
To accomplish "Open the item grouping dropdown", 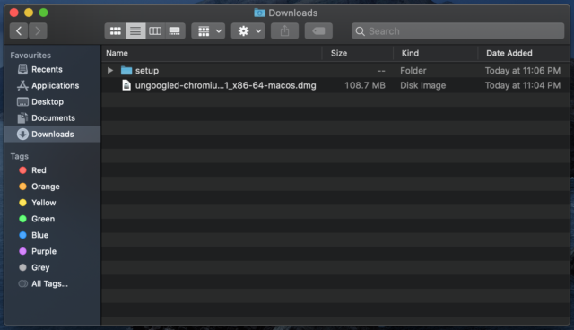I will tap(208, 31).
